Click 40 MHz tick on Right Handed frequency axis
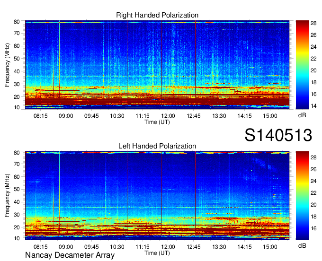 [17, 71]
